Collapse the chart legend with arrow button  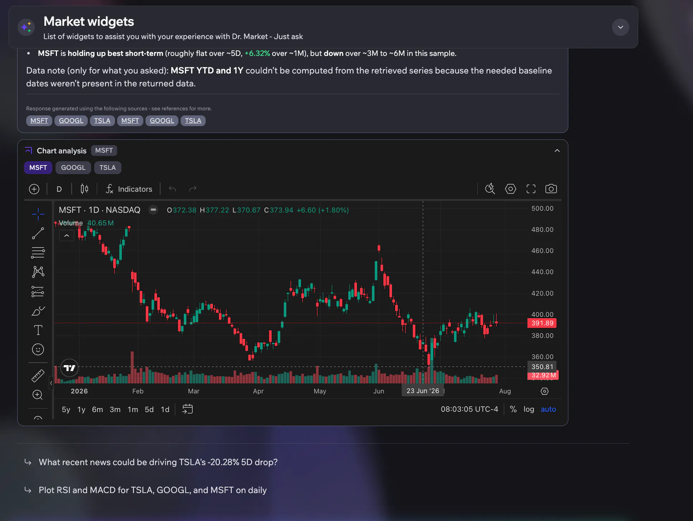[67, 236]
